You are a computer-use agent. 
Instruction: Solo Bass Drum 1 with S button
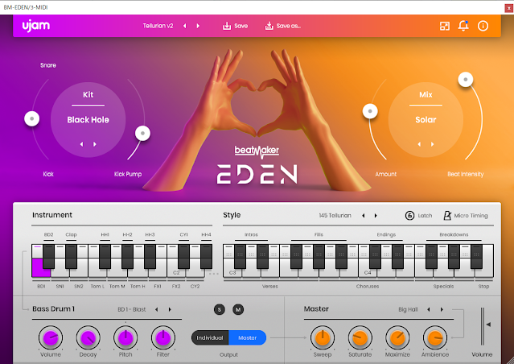220,309
